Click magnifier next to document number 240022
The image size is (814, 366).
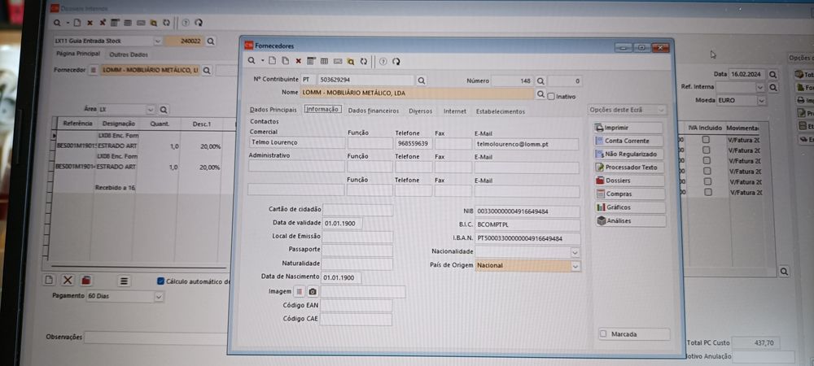click(210, 41)
